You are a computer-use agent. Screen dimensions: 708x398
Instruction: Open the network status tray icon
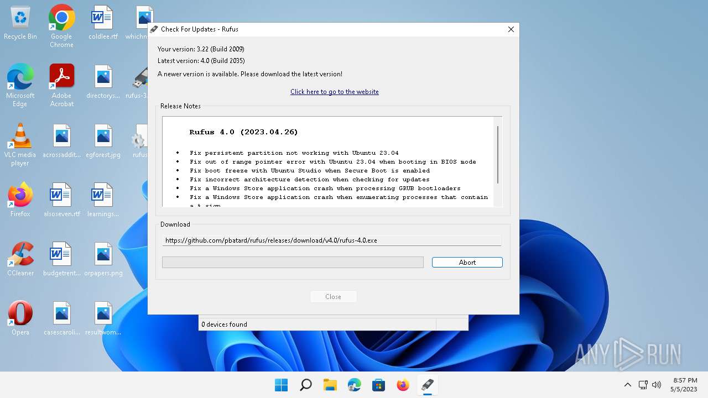(643, 385)
